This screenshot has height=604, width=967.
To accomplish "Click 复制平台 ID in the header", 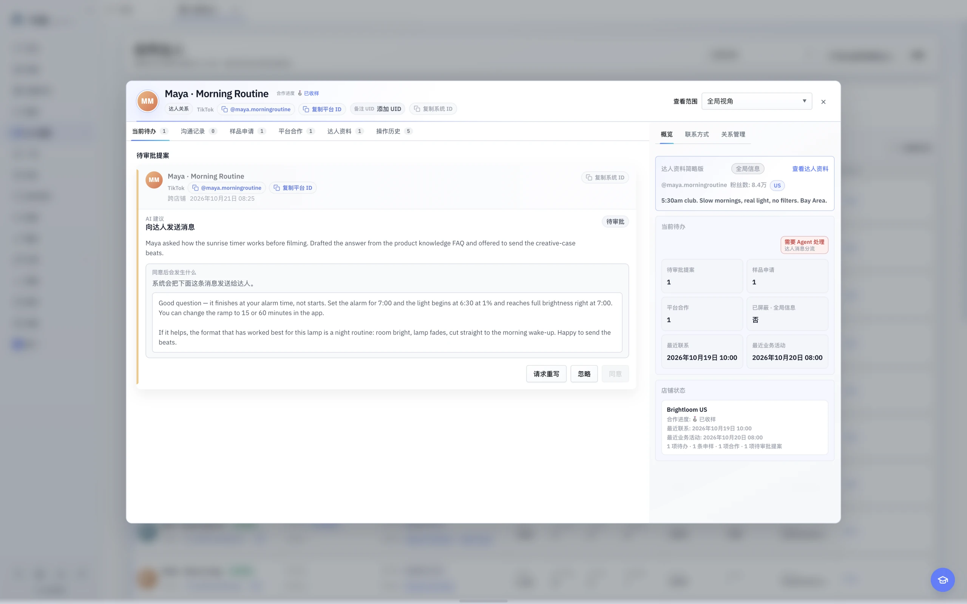I will [322, 109].
